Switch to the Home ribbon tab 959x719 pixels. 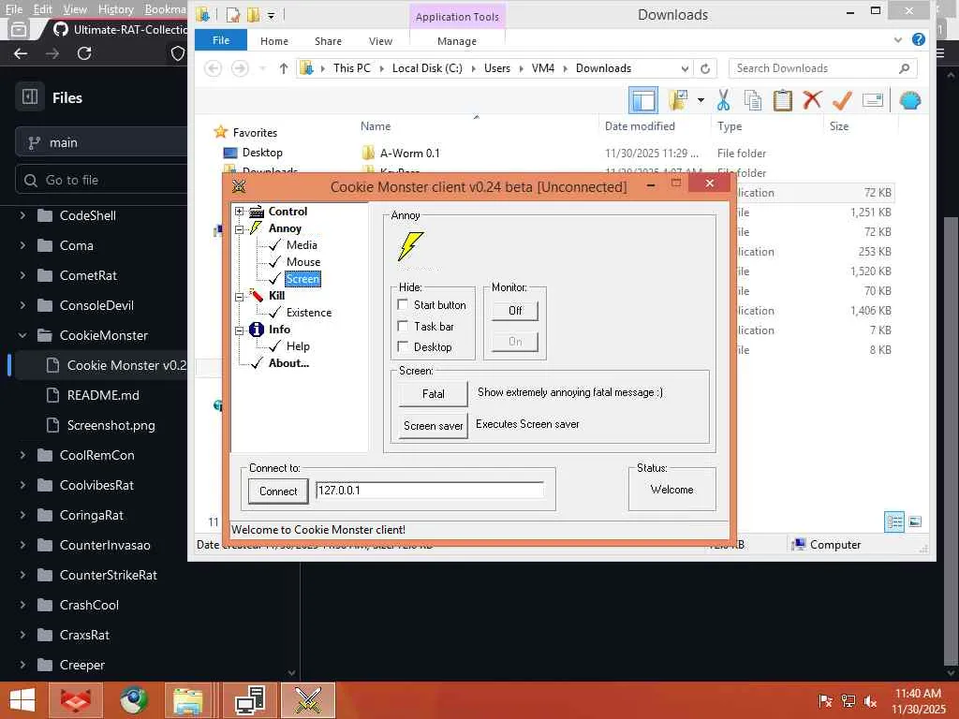(x=274, y=41)
